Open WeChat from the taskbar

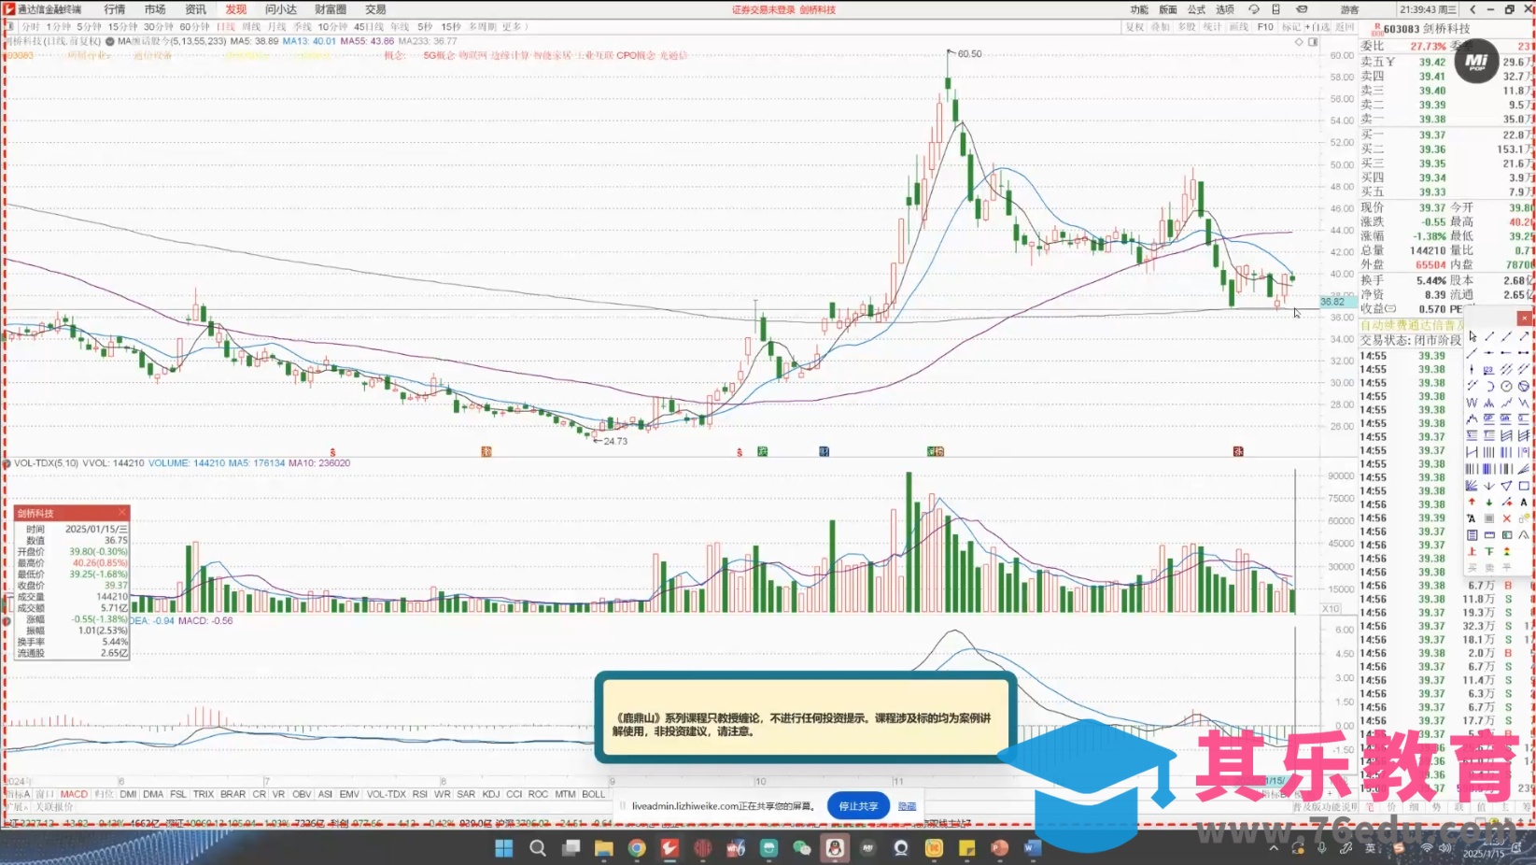(801, 848)
